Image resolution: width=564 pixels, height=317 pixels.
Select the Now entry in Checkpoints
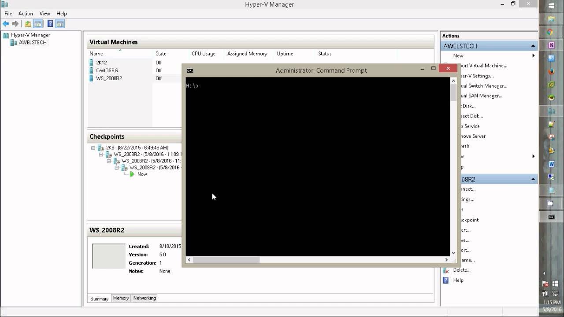142,174
